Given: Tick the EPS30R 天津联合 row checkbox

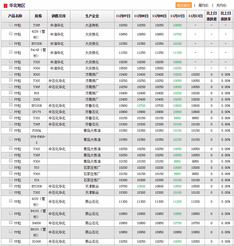Looking at the screenshot, I should pyautogui.click(x=11, y=186).
